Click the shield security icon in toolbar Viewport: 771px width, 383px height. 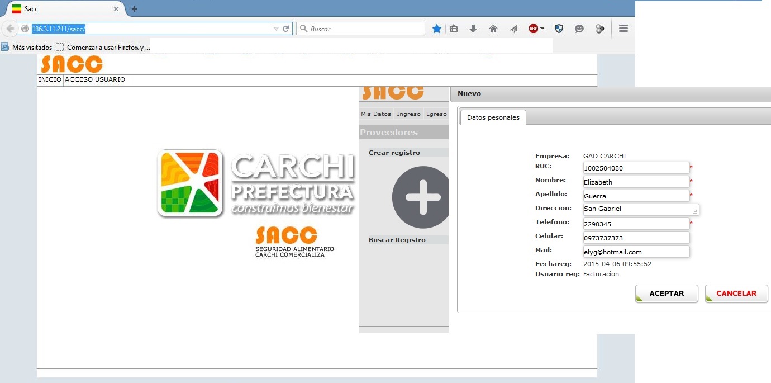[559, 29]
